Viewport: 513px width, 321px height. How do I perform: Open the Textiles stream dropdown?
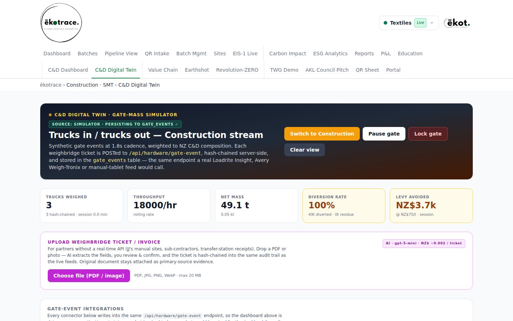click(409, 23)
